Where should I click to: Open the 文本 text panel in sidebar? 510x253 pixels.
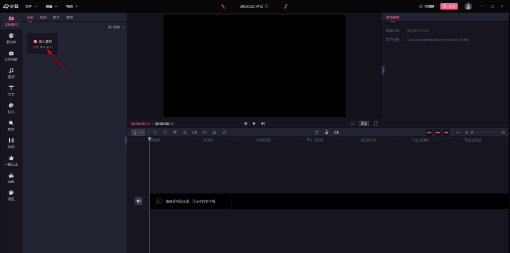pyautogui.click(x=11, y=90)
